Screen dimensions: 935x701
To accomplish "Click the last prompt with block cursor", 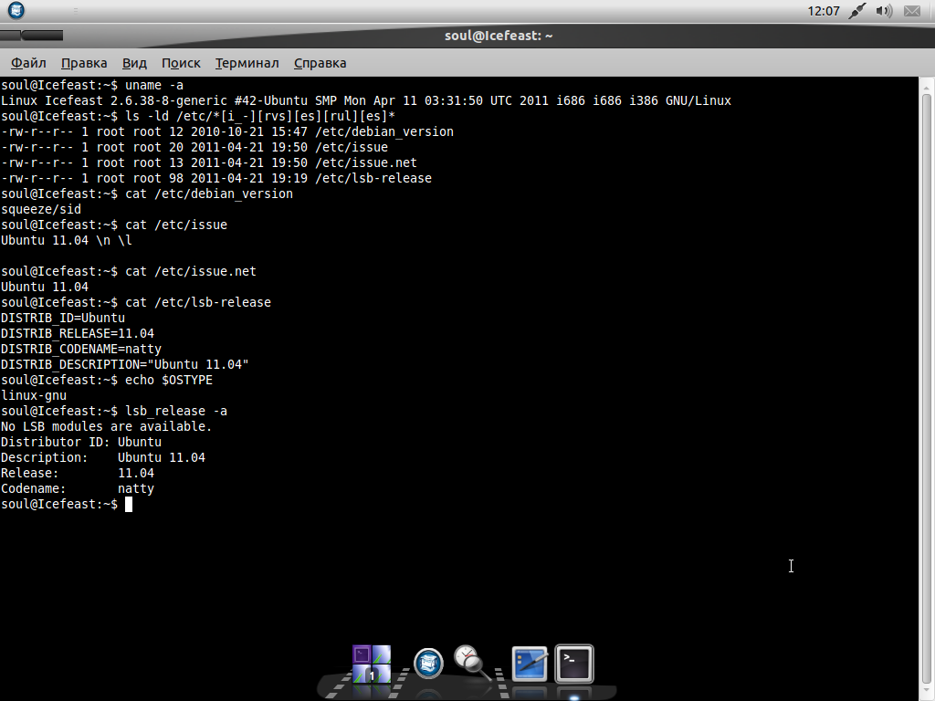I will click(x=66, y=504).
